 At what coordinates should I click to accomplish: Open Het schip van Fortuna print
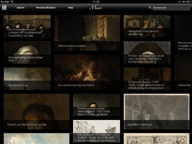tap(96, 131)
